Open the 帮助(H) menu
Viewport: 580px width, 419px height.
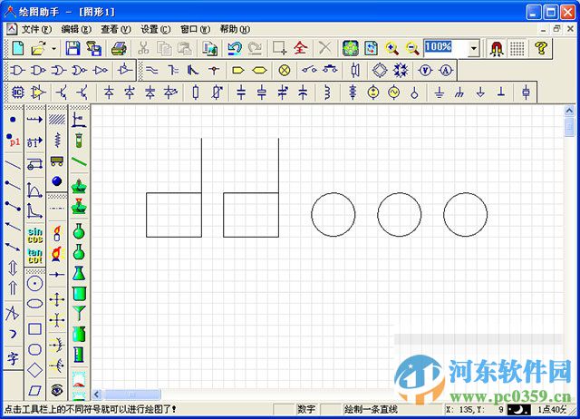point(235,29)
